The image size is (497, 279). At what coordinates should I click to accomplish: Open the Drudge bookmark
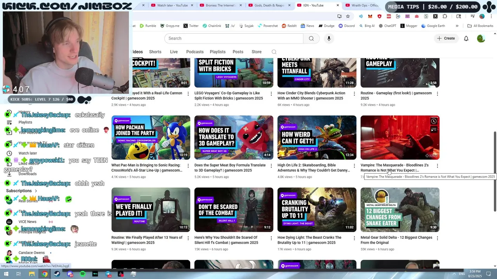coord(326,26)
